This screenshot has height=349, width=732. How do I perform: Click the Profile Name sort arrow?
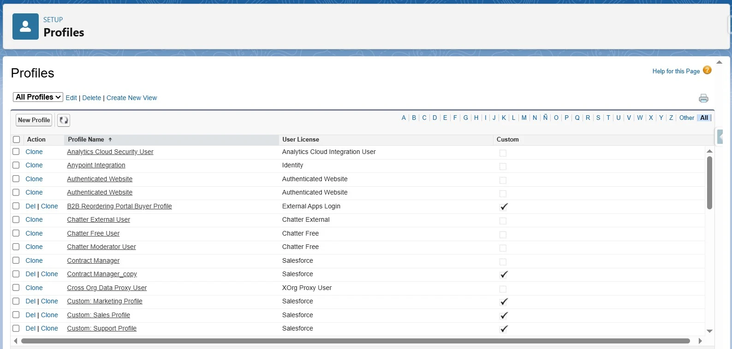click(x=110, y=140)
